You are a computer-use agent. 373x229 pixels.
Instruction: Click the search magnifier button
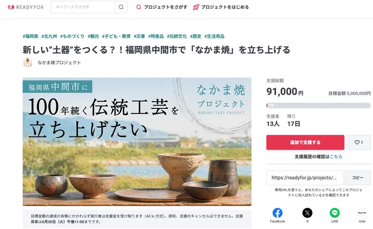click(121, 7)
